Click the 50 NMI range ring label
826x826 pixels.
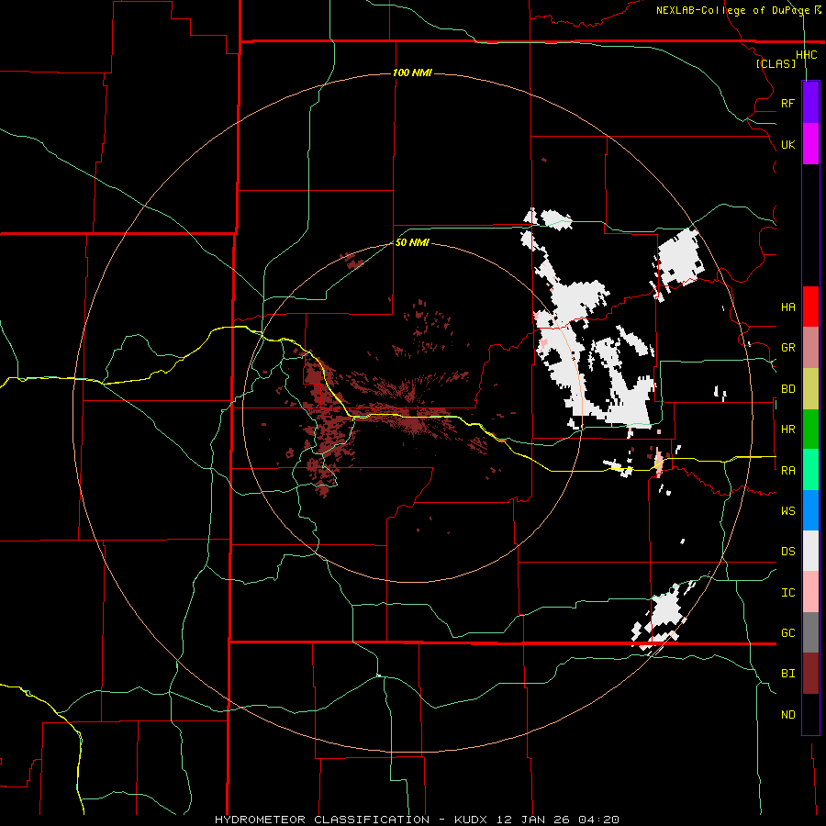coord(412,242)
